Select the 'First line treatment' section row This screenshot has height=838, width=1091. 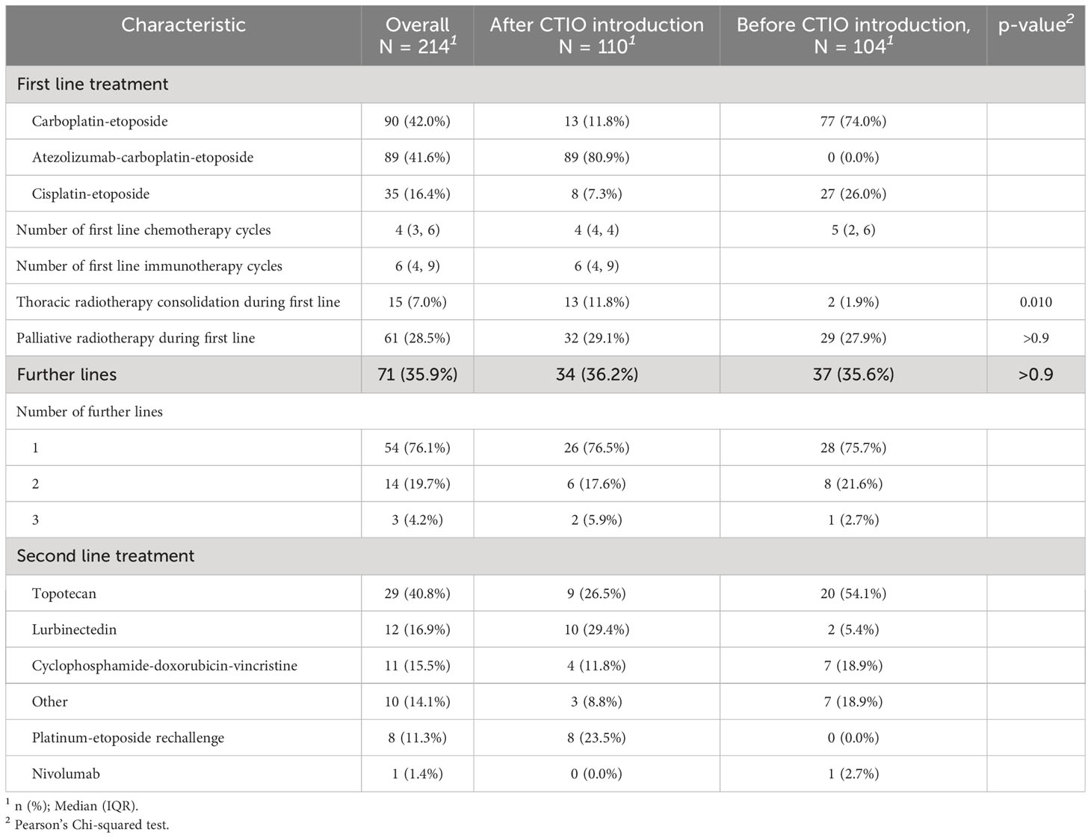click(x=545, y=84)
